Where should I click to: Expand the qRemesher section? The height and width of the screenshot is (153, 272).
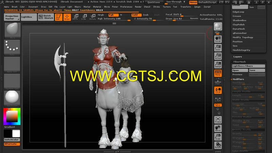240,33
